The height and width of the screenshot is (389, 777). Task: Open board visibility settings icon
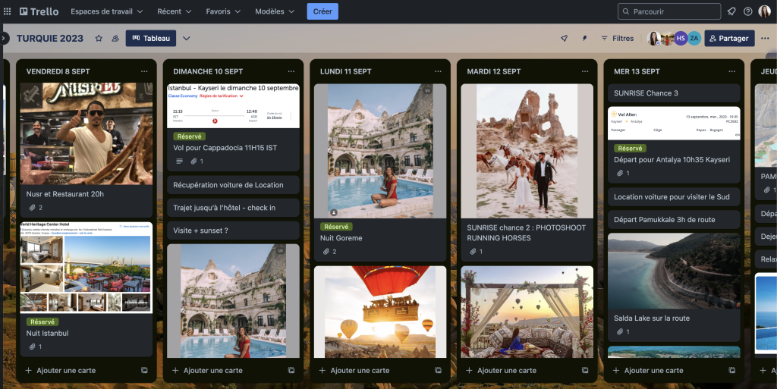click(115, 39)
